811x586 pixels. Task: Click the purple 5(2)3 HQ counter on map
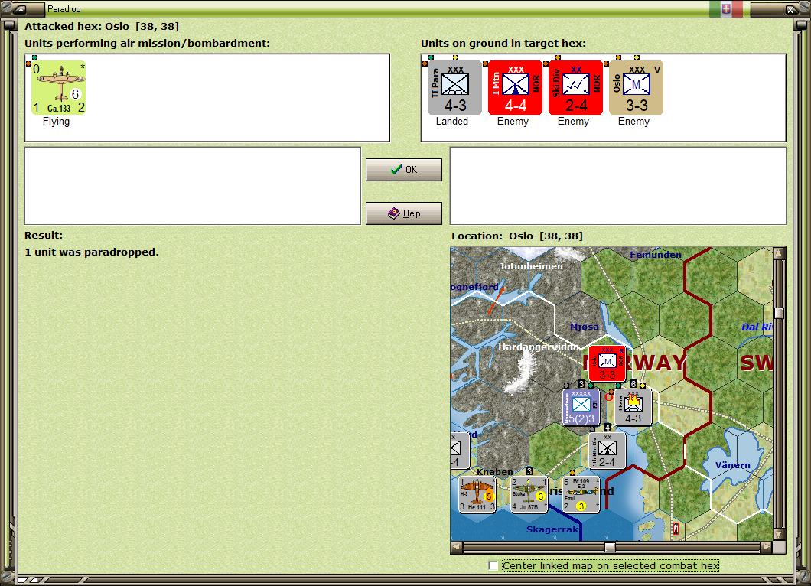[x=581, y=407]
